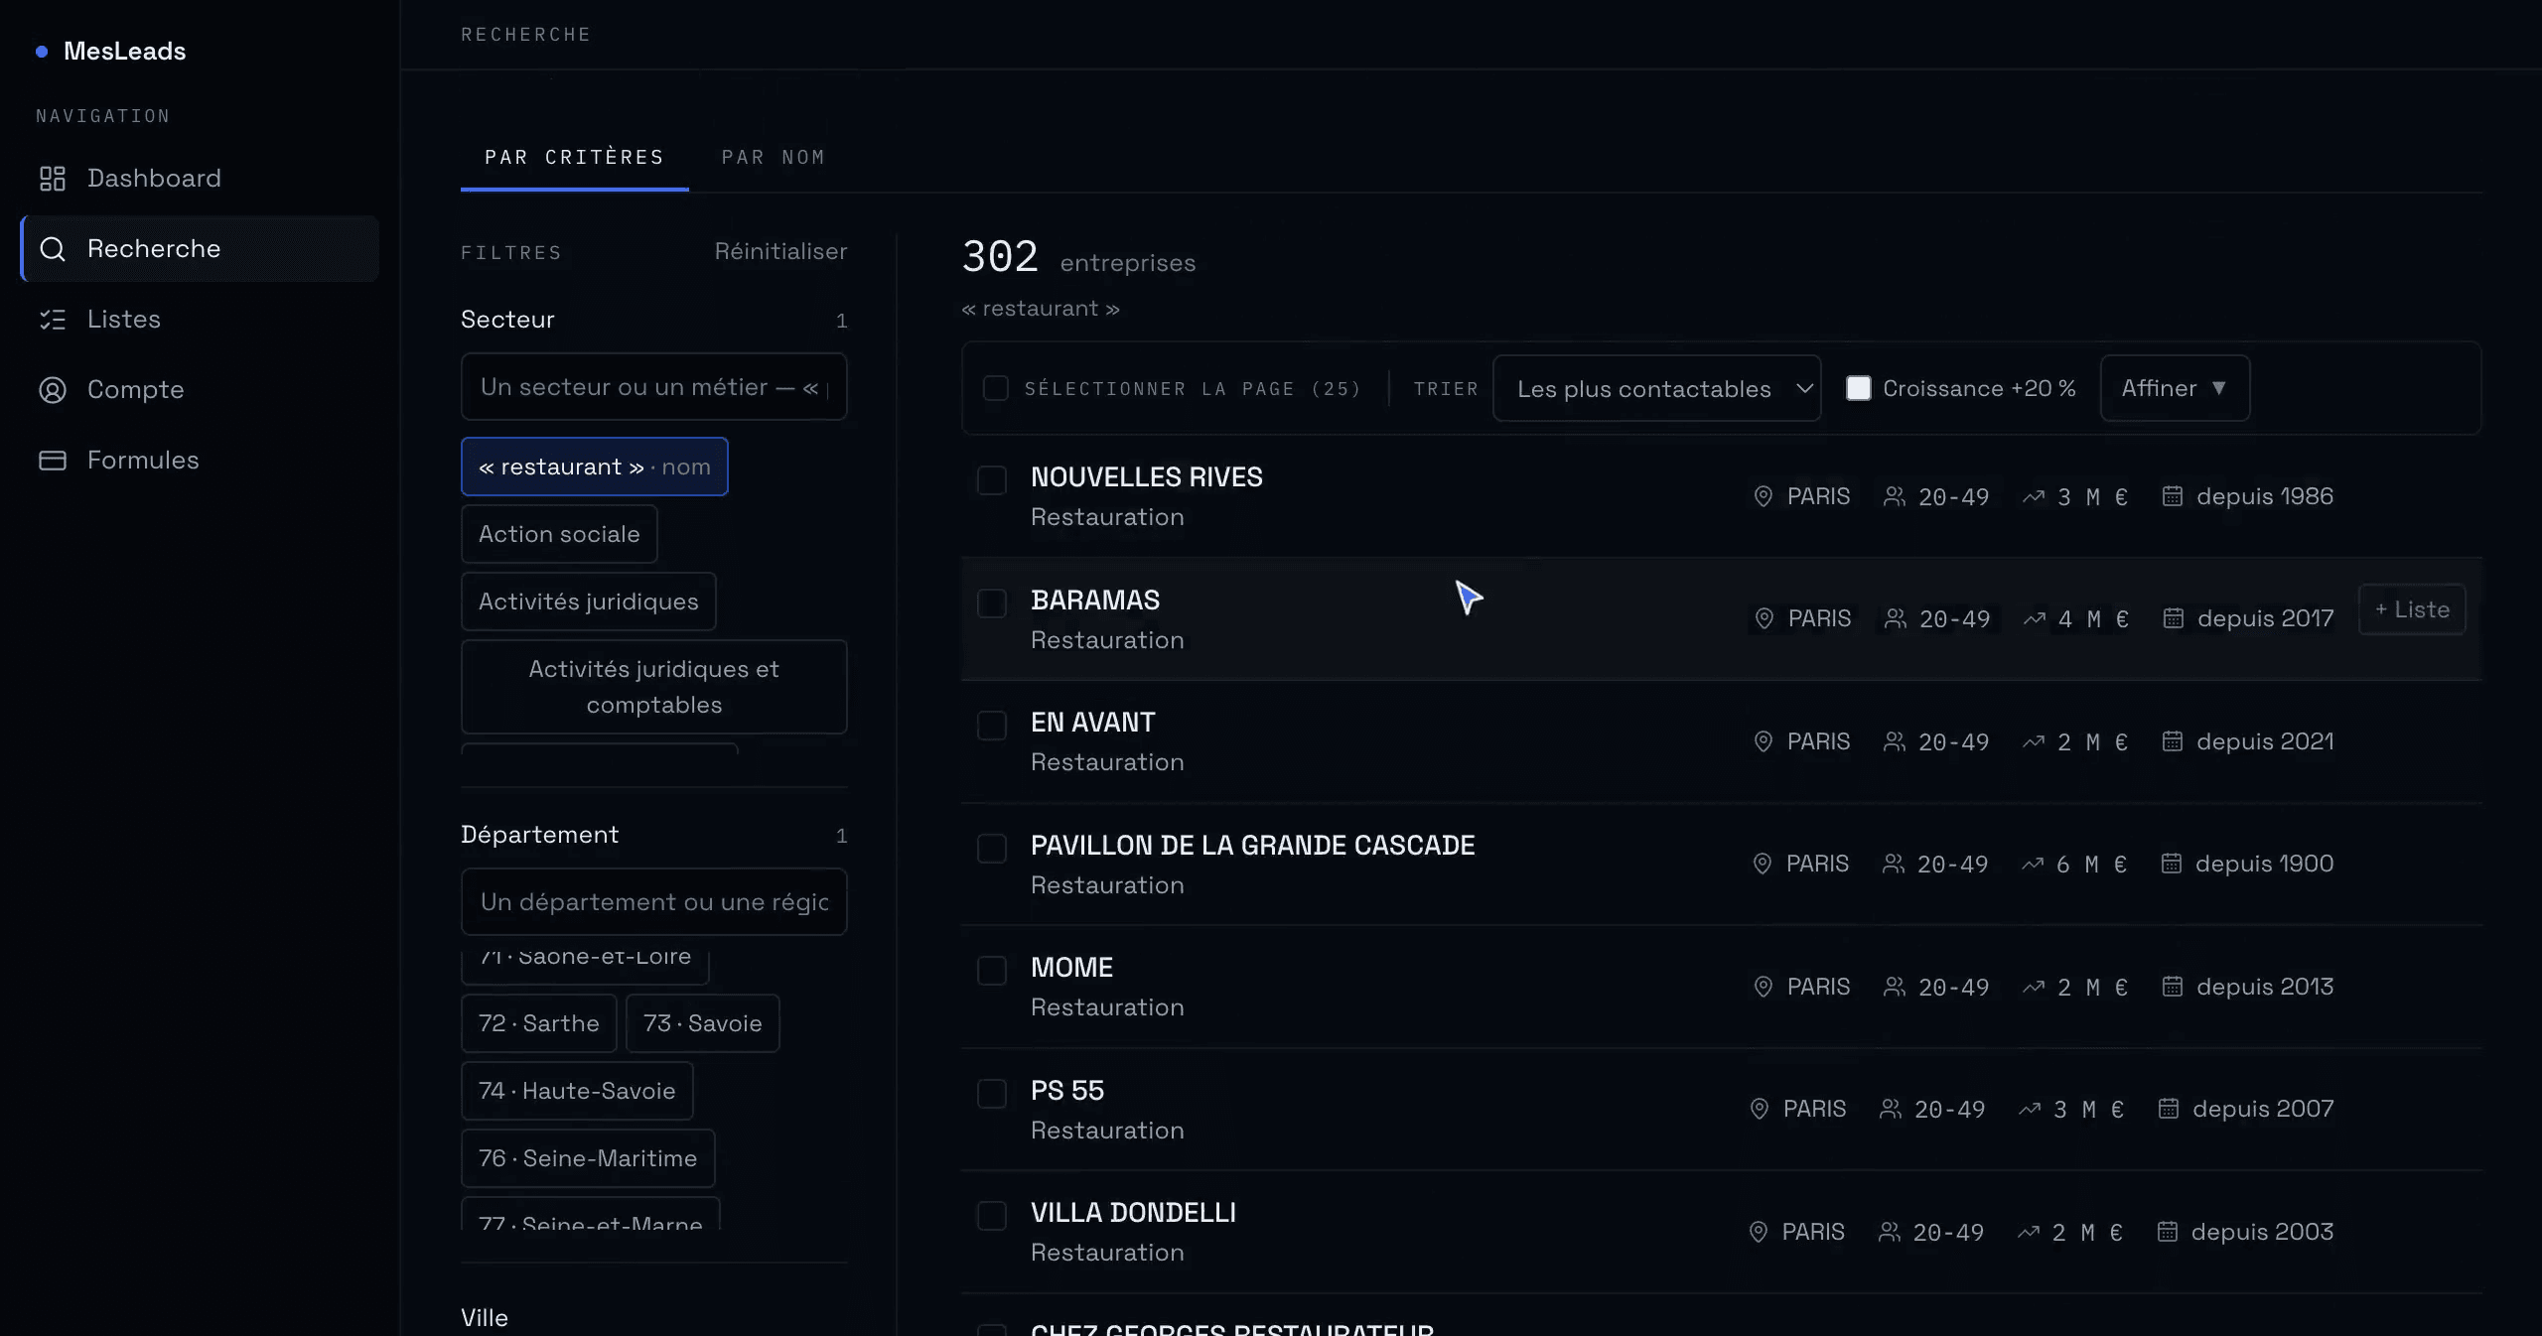Image resolution: width=2542 pixels, height=1336 pixels.
Task: Open Formules in the navigation
Action: point(200,461)
